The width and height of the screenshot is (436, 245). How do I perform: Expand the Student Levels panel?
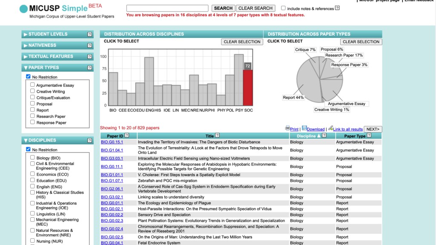click(x=48, y=34)
